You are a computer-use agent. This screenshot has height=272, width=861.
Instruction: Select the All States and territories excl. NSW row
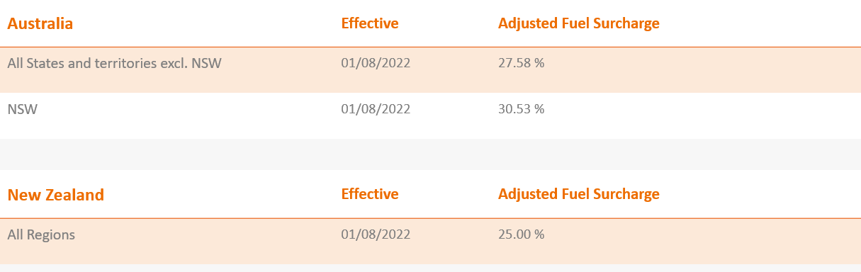click(x=430, y=69)
